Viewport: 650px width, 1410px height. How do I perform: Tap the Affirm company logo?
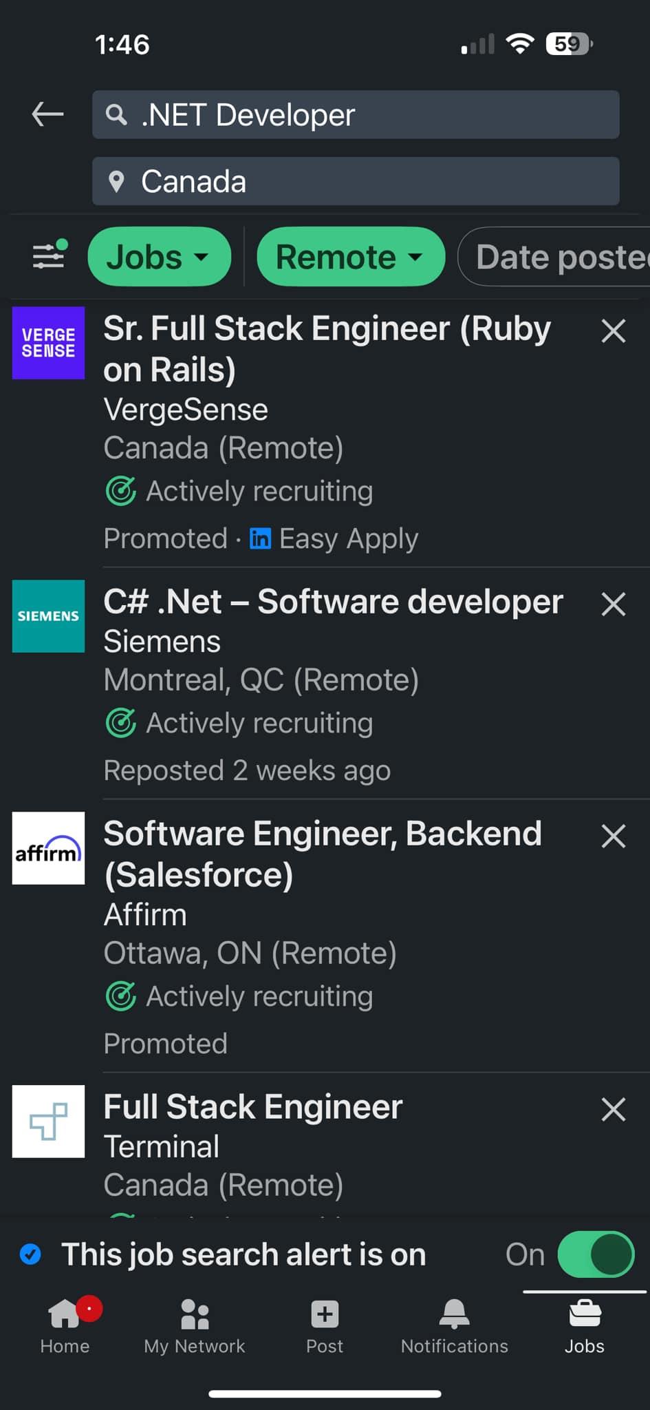48,848
